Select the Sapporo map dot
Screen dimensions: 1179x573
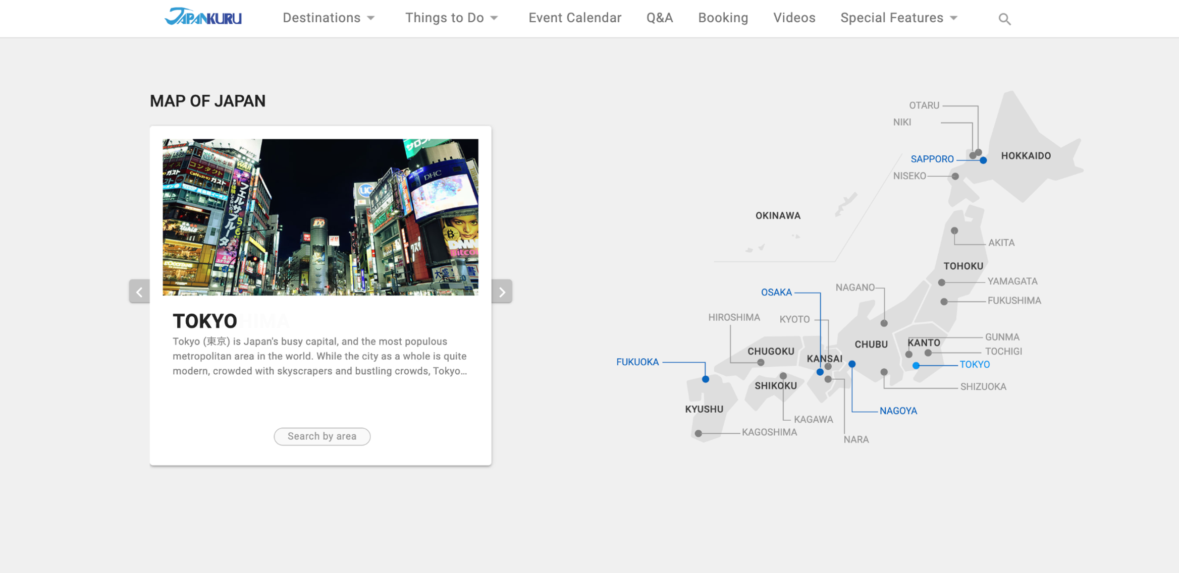(983, 160)
